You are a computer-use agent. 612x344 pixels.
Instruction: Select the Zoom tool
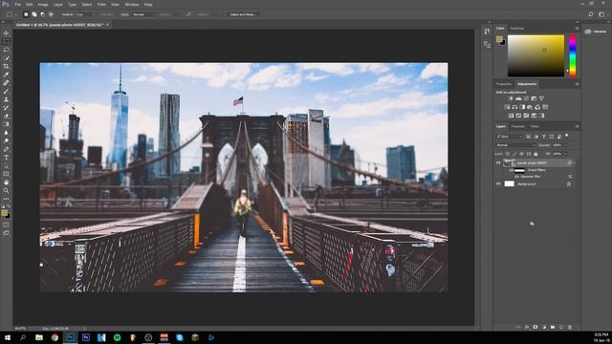6,191
